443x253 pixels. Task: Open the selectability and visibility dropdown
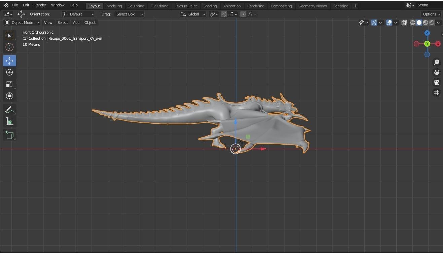click(x=364, y=23)
